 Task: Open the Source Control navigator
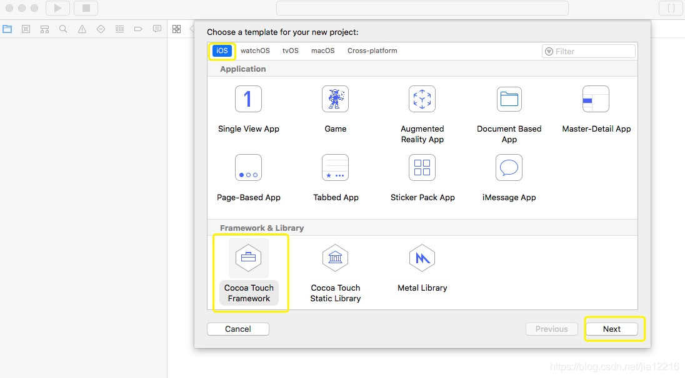[x=26, y=29]
